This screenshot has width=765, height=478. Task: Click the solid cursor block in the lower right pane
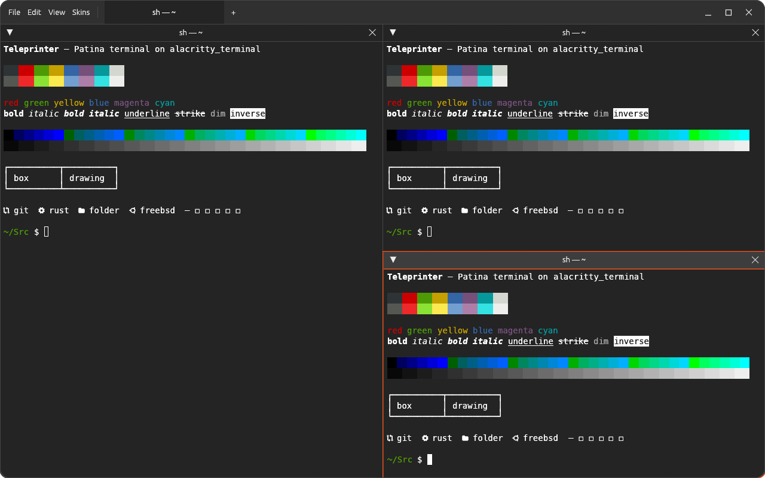click(430, 459)
